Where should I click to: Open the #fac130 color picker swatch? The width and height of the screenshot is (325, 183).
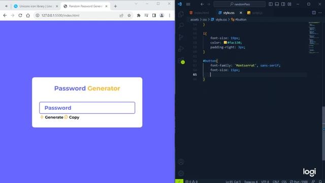[x=225, y=43]
